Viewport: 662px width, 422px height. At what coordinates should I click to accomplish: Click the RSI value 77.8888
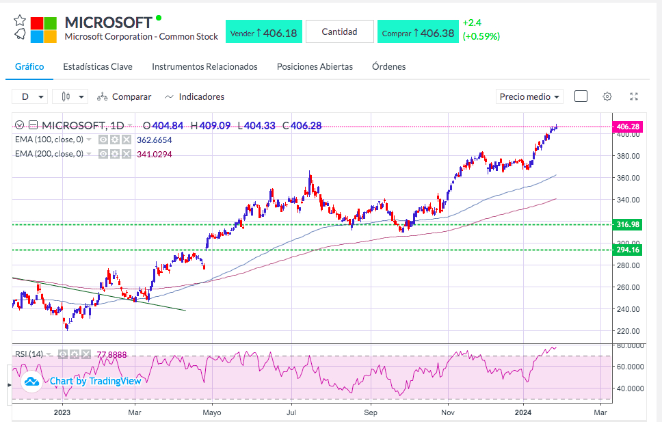[x=111, y=354]
